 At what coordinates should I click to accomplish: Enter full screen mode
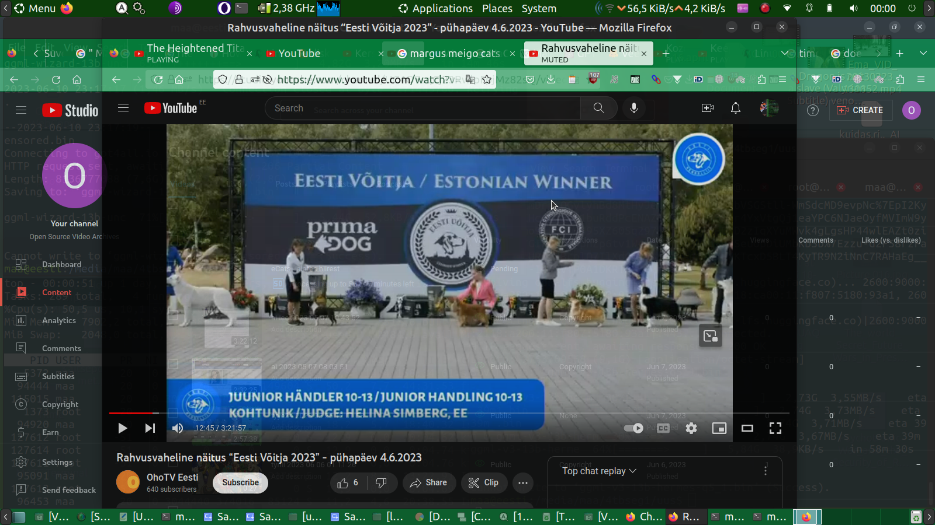tap(775, 428)
